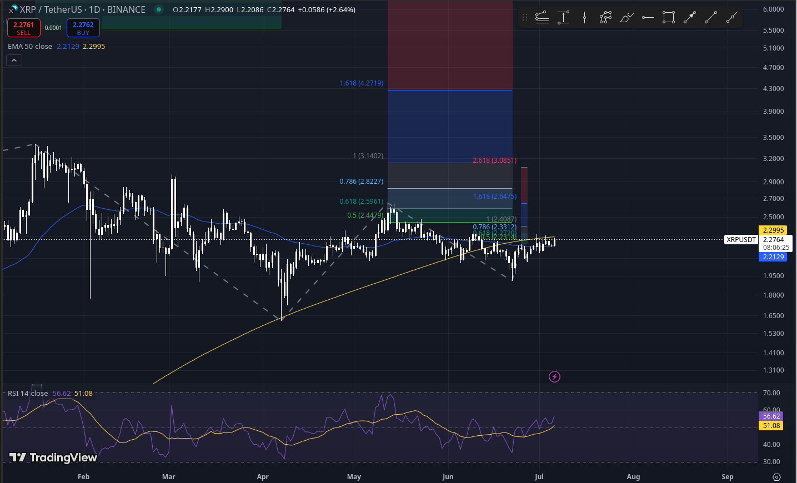This screenshot has height=483, width=797.
Task: Click the Aug label on time axis
Action: click(633, 477)
